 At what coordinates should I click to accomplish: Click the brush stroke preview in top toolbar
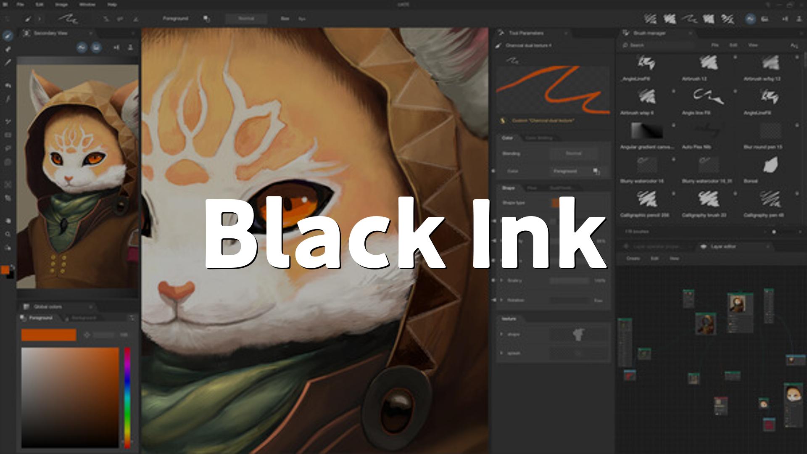pyautogui.click(x=68, y=18)
